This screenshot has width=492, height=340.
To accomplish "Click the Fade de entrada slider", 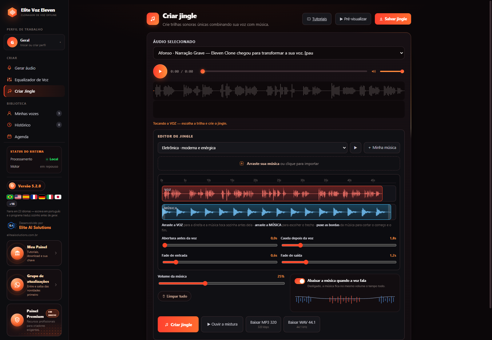I will coord(220,262).
